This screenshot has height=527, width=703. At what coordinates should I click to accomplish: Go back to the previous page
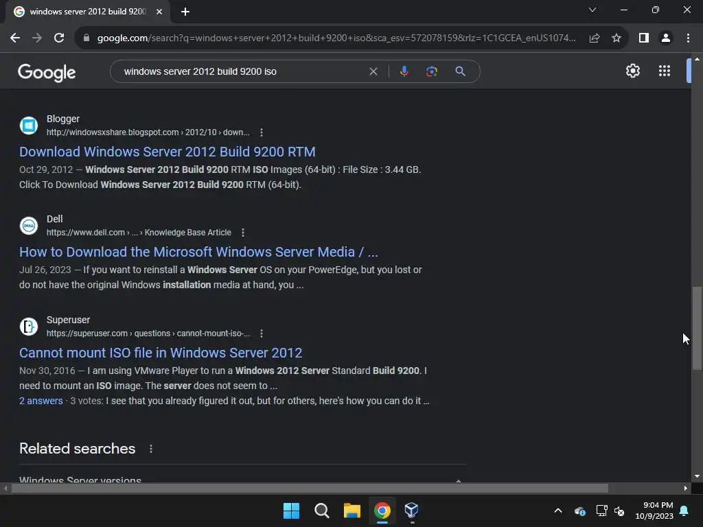(15, 38)
